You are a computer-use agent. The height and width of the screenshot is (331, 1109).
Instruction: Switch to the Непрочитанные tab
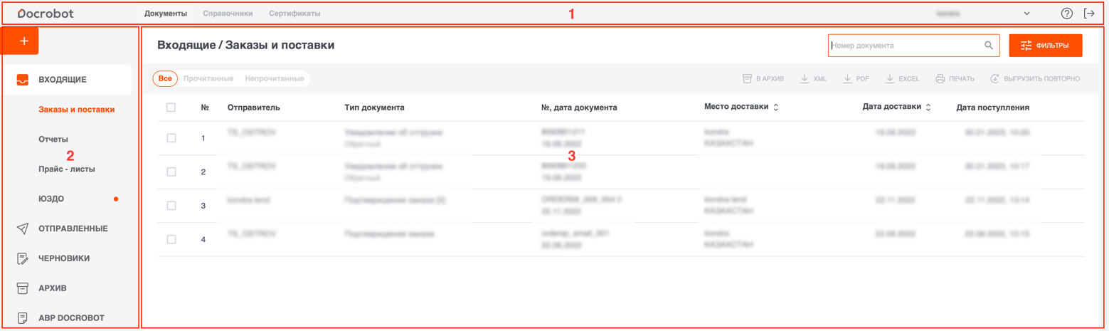(x=274, y=78)
